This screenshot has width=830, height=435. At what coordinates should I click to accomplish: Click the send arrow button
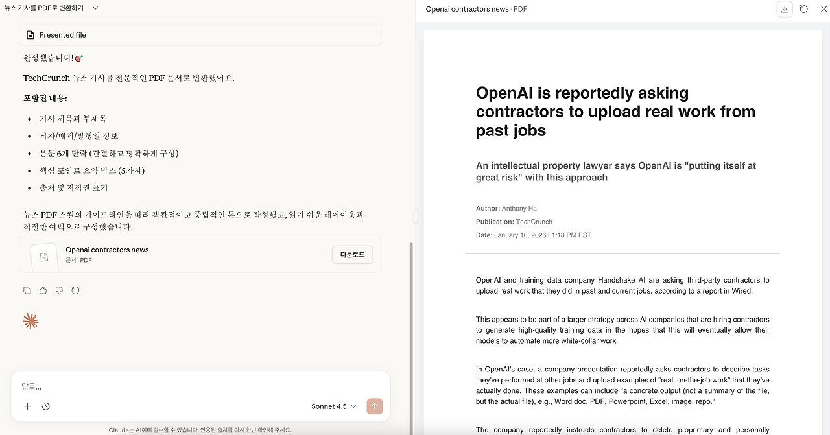tap(375, 406)
